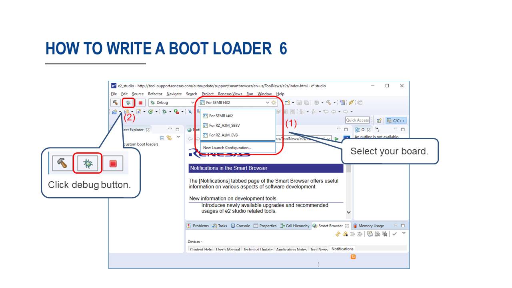The height and width of the screenshot is (288, 512).
Task: Click the green bug Debug launch button
Action: click(x=128, y=102)
